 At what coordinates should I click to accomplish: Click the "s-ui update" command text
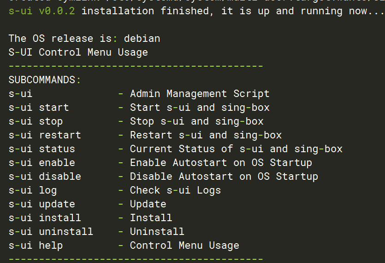[41, 204]
